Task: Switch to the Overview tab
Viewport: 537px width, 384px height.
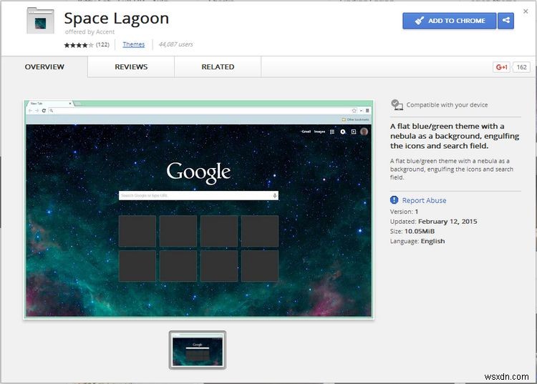Action: (x=44, y=67)
